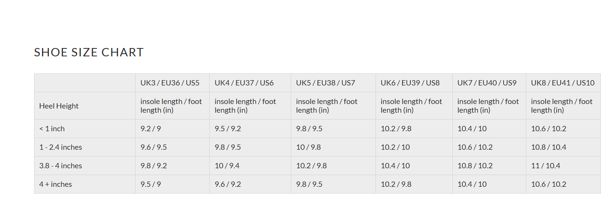Select the 10.8 / 10.2 cell under UK7
The image size is (608, 211).
pos(475,166)
